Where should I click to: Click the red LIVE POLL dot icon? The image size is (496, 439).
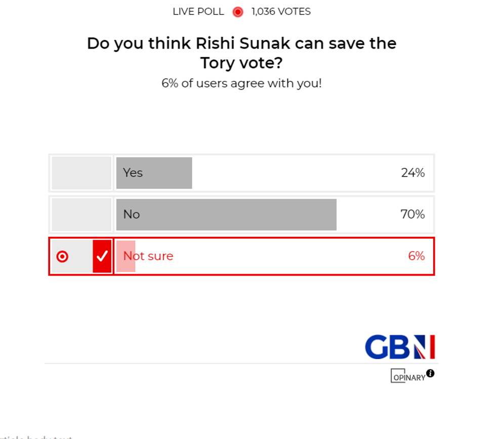click(237, 12)
